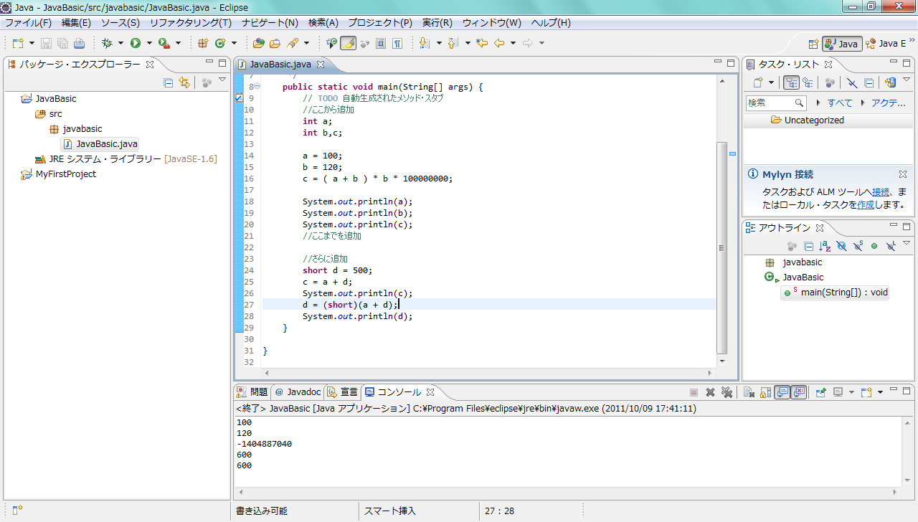918x522 pixels.
Task: Collapse the main method fold marker
Action: 257,87
